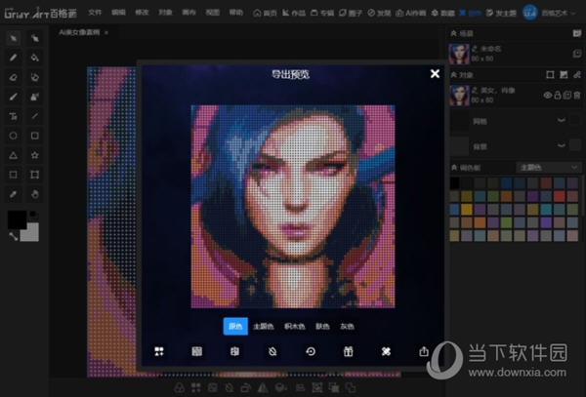The image size is (586, 397).
Task: Click the mosaic grid icon in export preview
Action: pos(197,351)
